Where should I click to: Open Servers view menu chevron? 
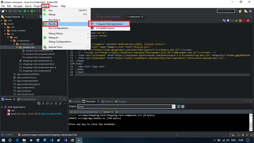click(x=65, y=103)
